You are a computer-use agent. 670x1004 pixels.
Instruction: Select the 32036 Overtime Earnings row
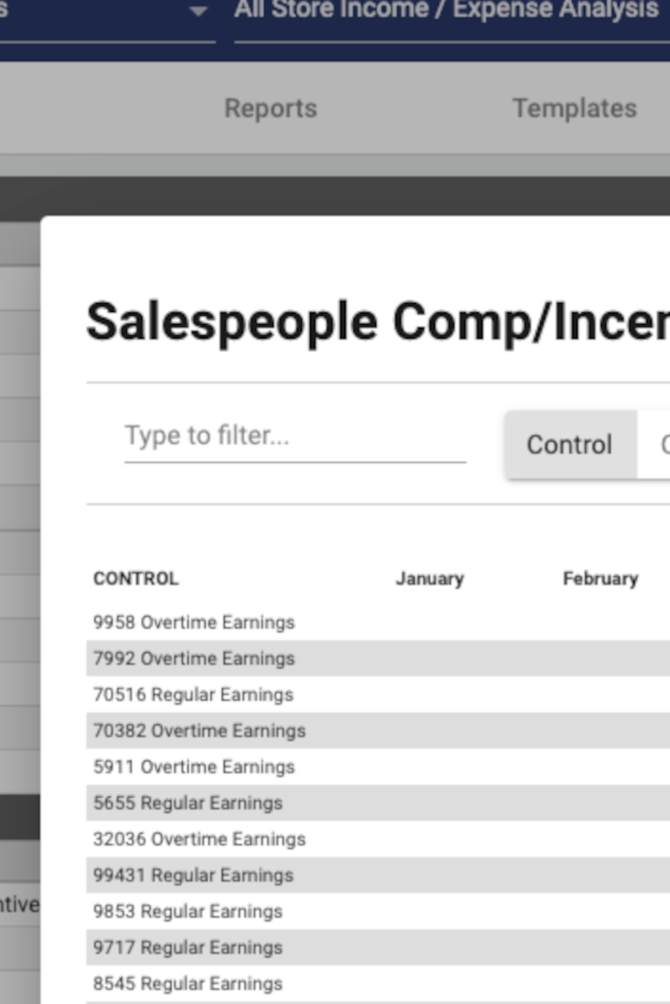[199, 839]
